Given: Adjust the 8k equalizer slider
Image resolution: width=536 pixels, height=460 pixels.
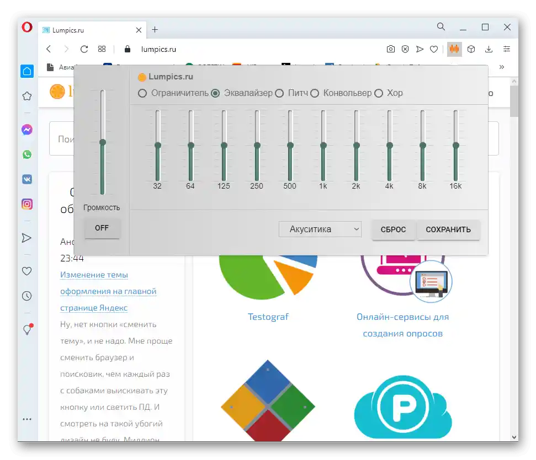Looking at the screenshot, I should pos(422,146).
